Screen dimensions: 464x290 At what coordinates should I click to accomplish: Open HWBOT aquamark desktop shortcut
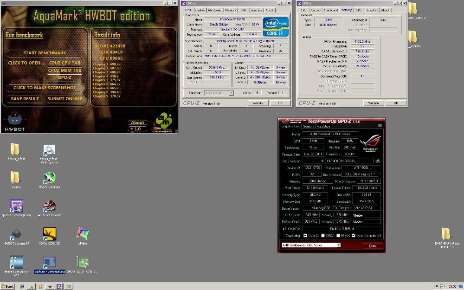(x=16, y=234)
